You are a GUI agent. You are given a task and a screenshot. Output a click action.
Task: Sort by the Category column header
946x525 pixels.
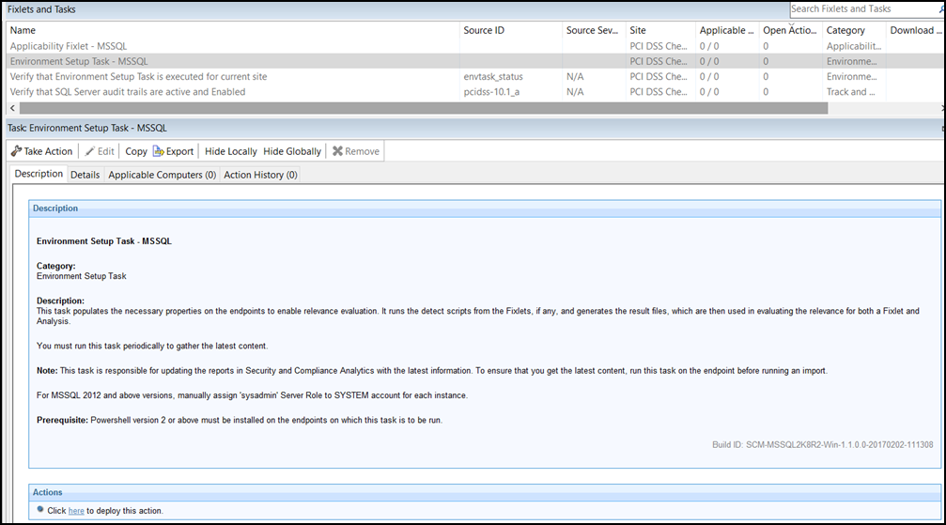click(x=854, y=30)
